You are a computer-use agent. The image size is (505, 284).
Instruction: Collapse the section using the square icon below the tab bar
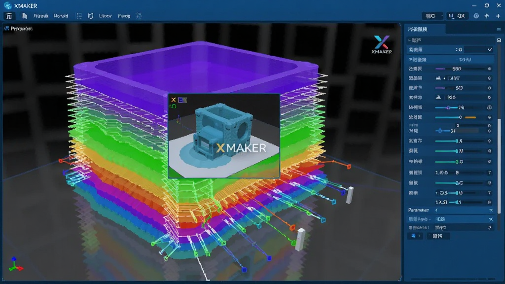499,40
